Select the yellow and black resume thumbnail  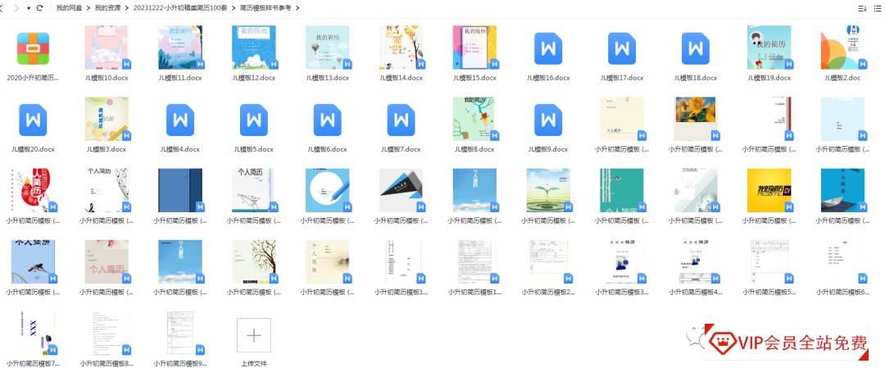(769, 191)
